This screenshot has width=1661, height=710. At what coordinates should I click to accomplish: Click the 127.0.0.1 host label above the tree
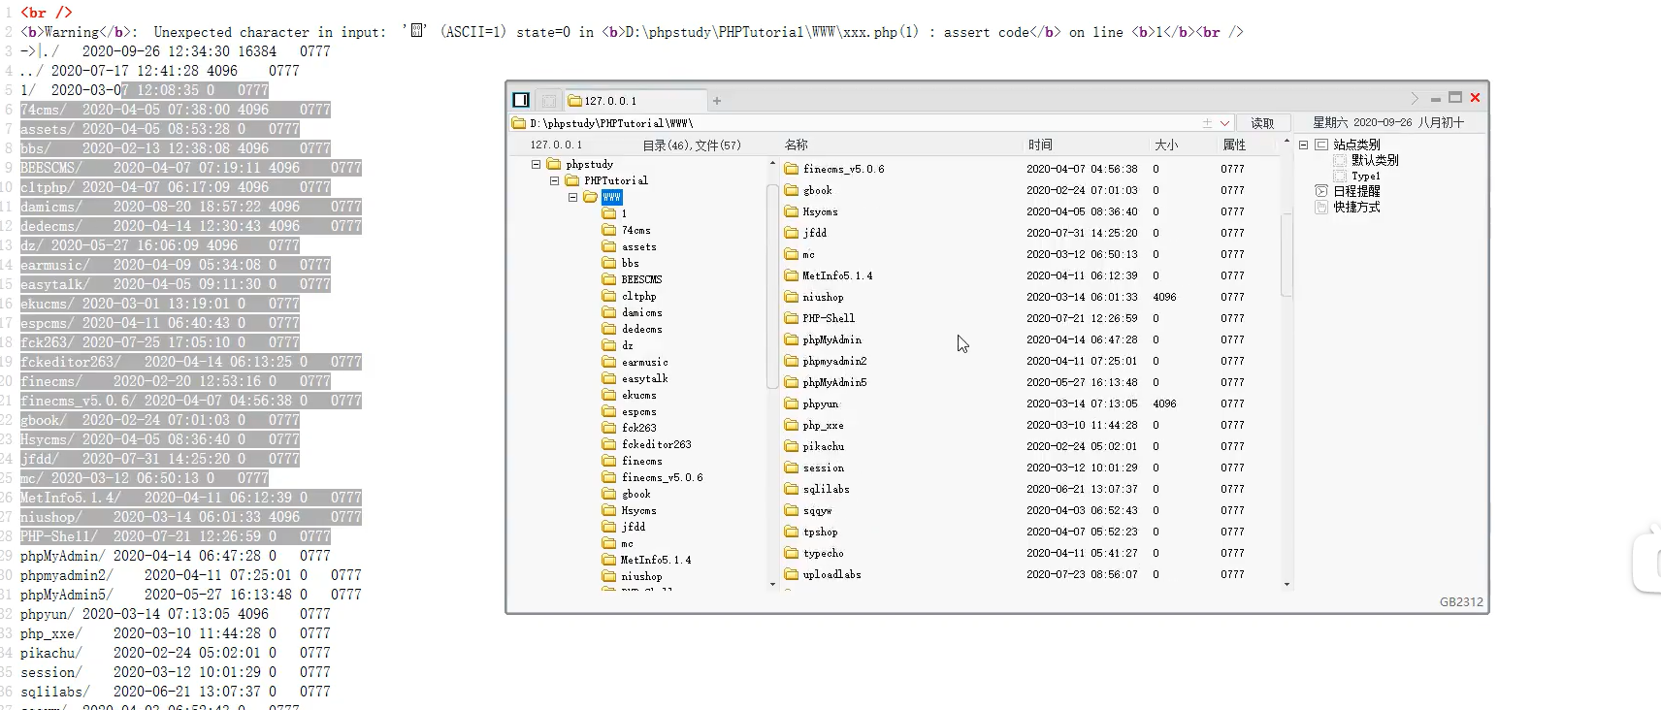[556, 145]
